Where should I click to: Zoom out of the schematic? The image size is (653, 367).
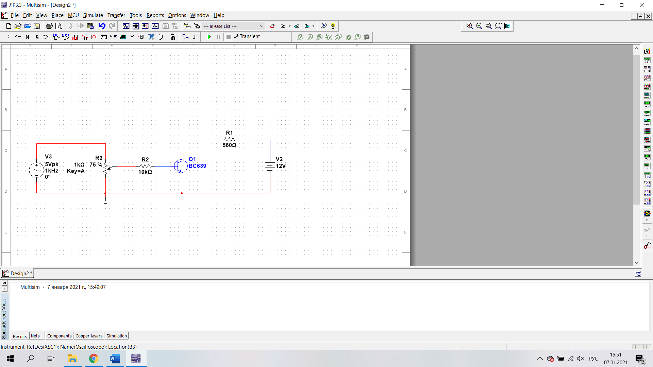pyautogui.click(x=479, y=26)
